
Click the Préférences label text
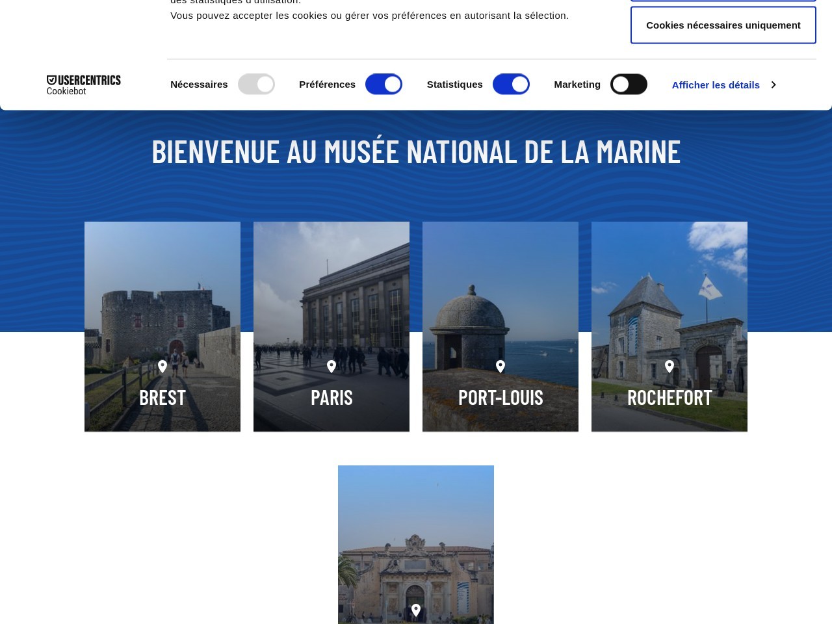coord(327,84)
